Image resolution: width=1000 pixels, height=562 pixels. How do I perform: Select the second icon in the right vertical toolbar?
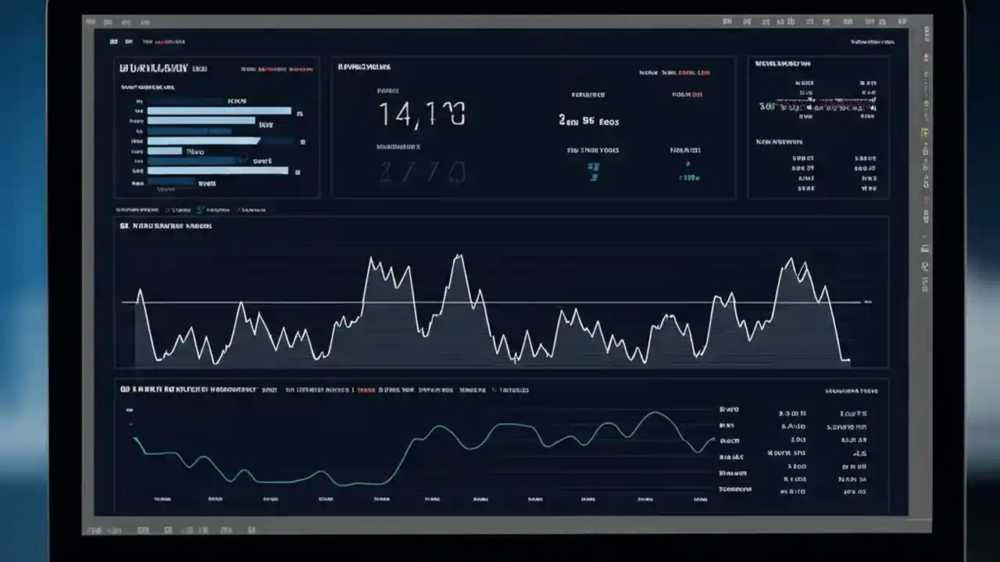pyautogui.click(x=924, y=57)
